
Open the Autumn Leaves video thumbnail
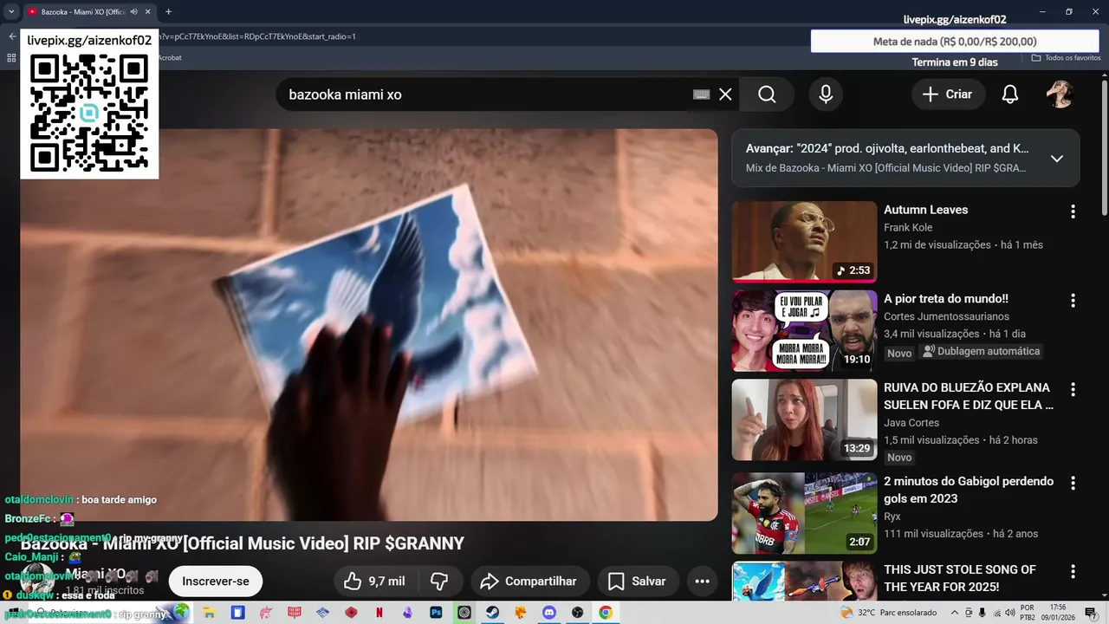point(804,242)
